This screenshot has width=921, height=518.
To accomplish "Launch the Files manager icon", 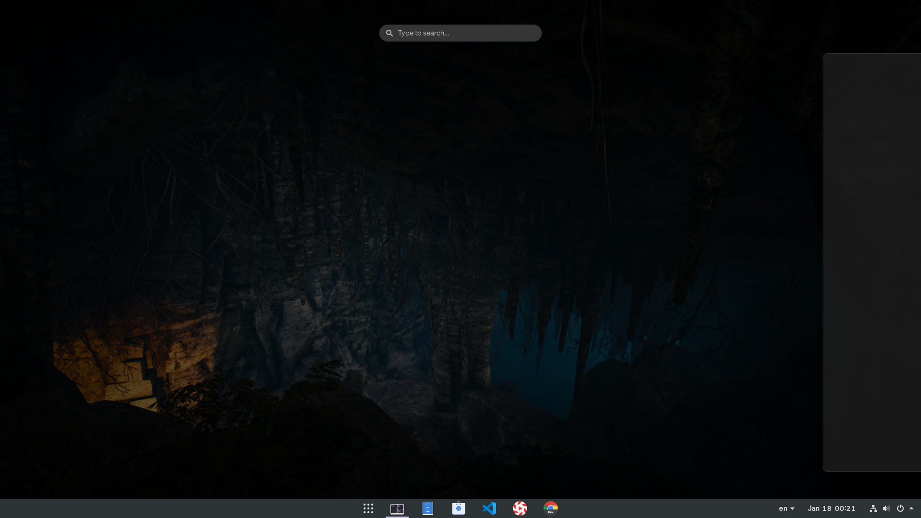I will (x=428, y=508).
